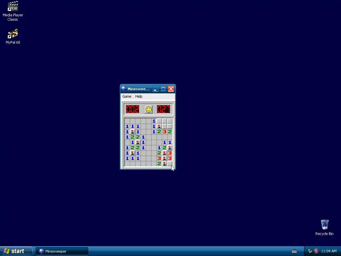Viewport: 341px width, 256px height.
Task: Click the blue 1 in row 2, column 1
Action: [x=127, y=126]
